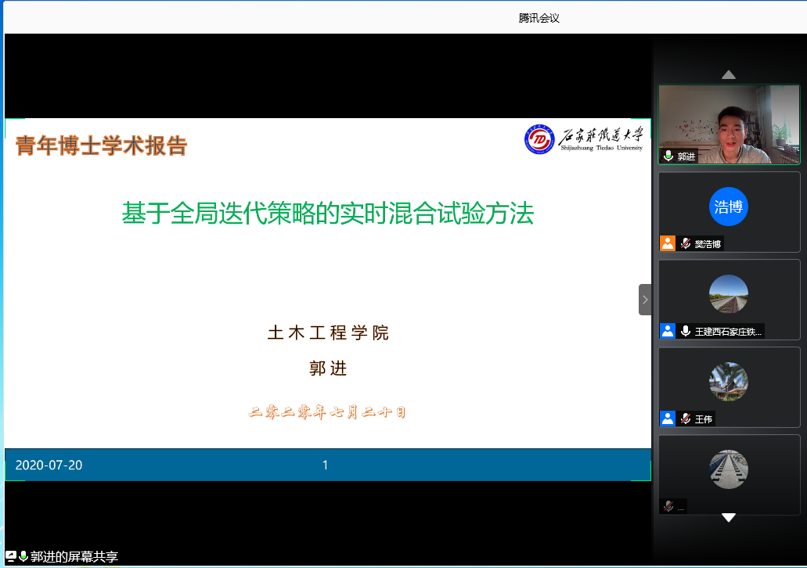The width and height of the screenshot is (807, 568).
Task: Click 王伟's muted microphone icon
Action: pos(685,419)
